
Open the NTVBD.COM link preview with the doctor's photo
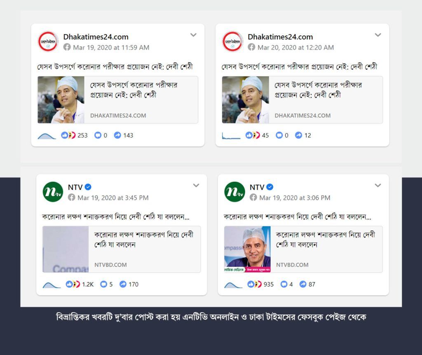pyautogui.click(x=303, y=249)
